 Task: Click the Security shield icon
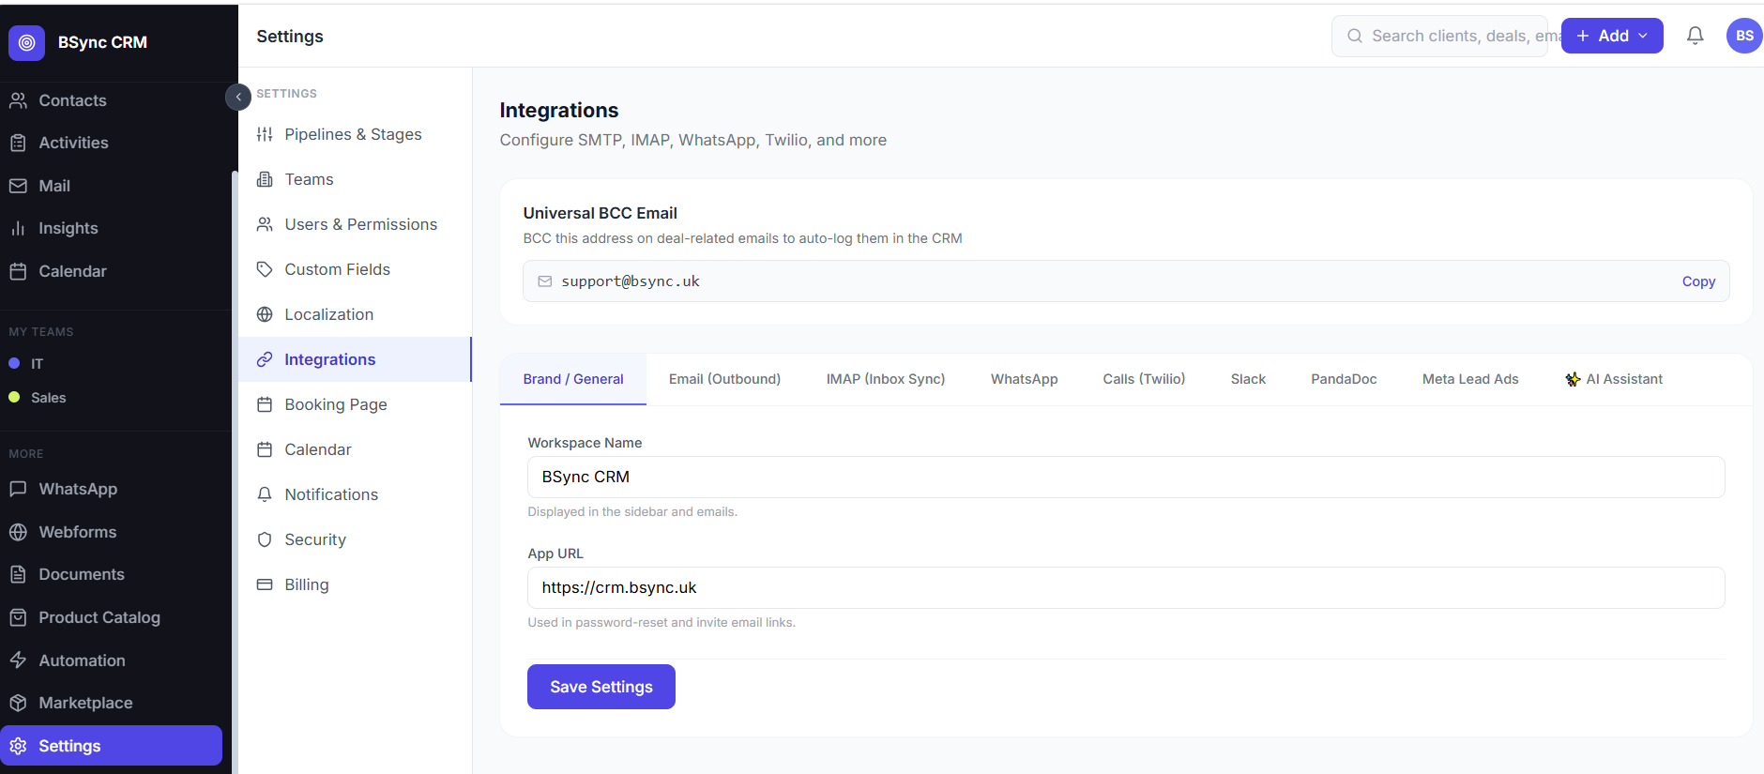click(265, 539)
